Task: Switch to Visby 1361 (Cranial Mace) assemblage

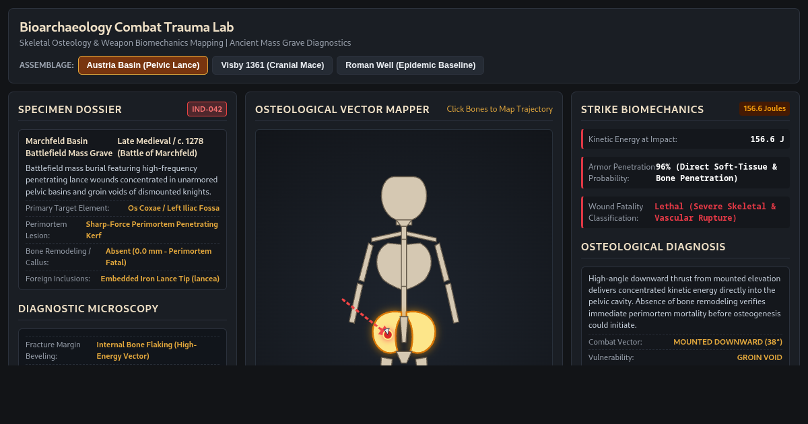Action: [272, 65]
